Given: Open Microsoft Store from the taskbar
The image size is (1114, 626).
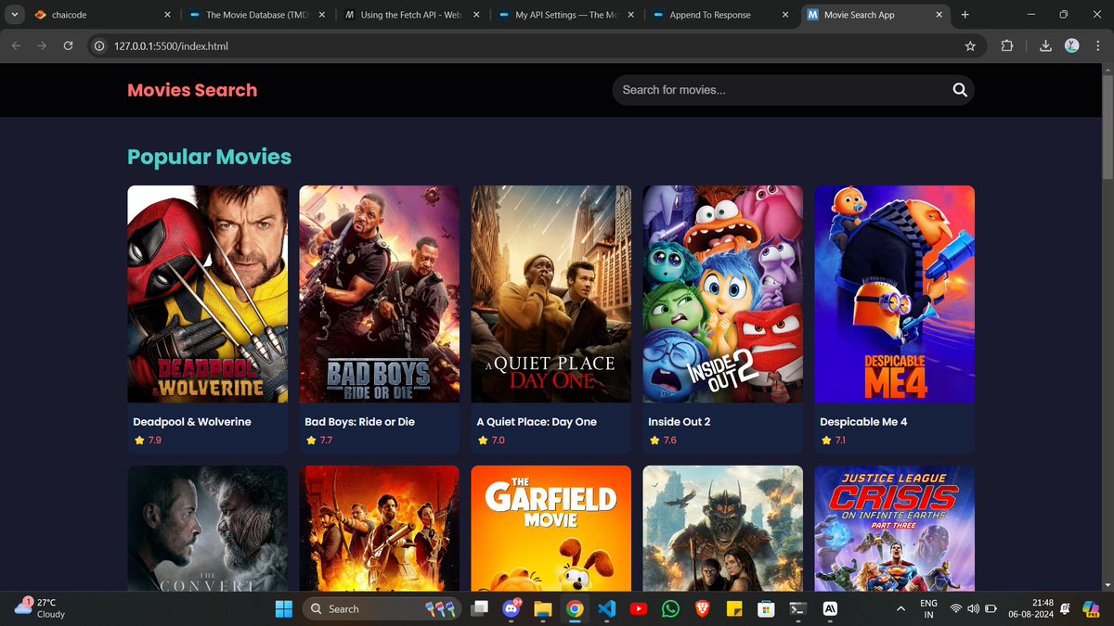Looking at the screenshot, I should tap(765, 608).
